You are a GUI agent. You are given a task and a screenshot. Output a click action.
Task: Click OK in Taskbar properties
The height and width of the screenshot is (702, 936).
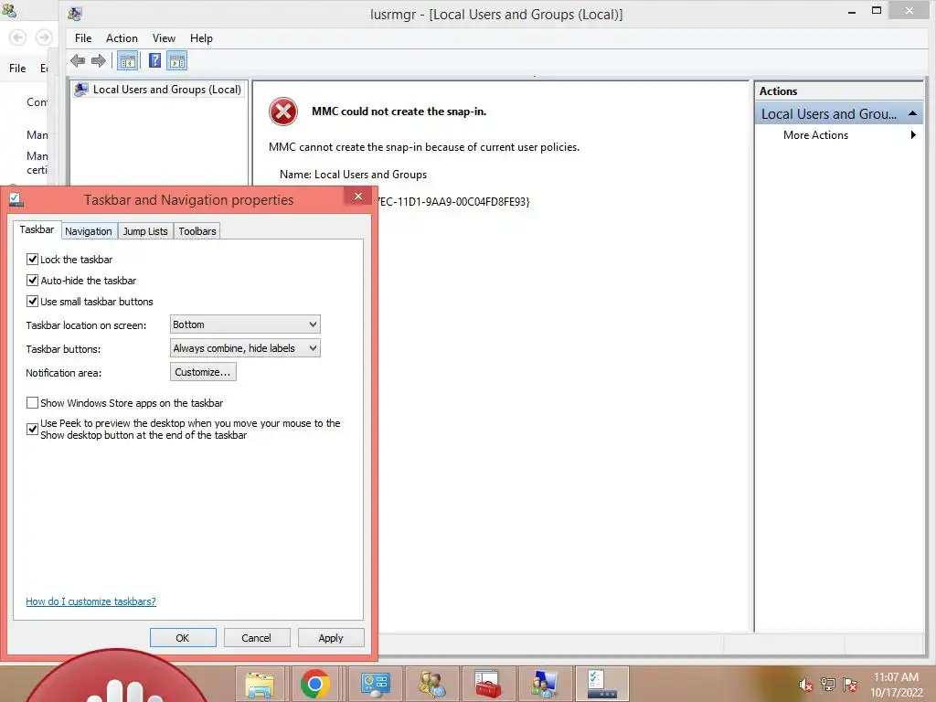click(183, 637)
